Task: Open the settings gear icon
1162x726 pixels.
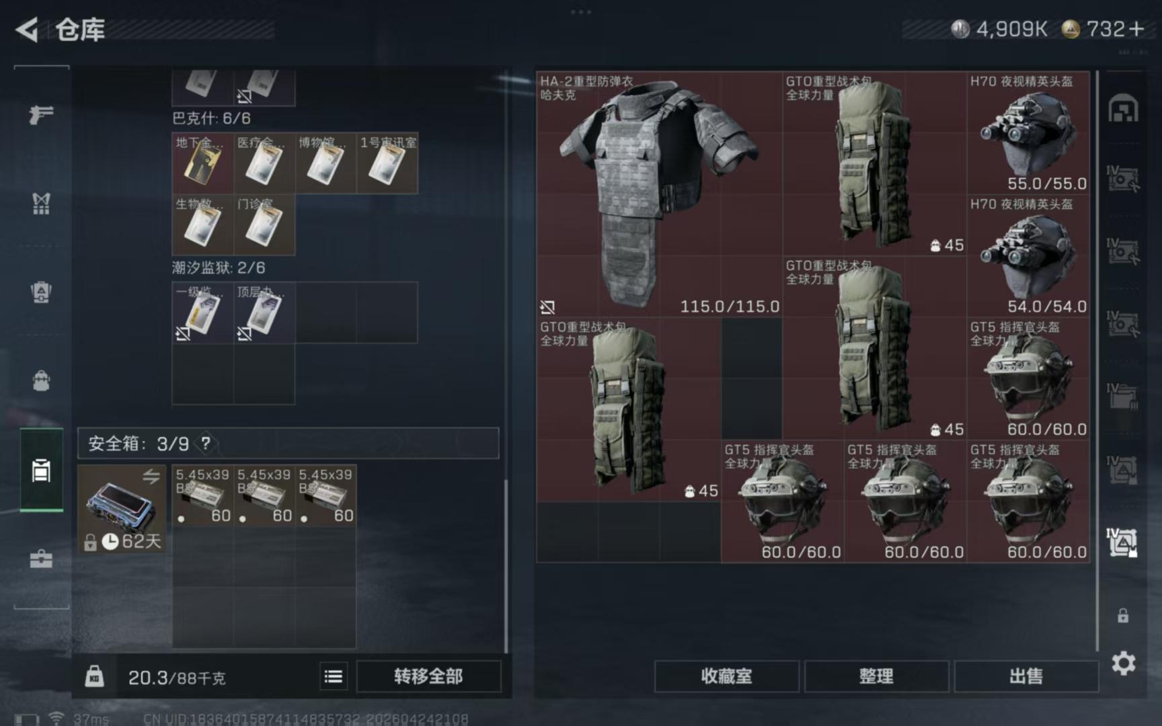Action: point(1123,663)
